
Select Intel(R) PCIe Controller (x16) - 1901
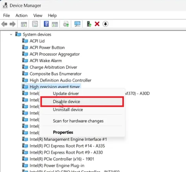[x=62, y=159]
